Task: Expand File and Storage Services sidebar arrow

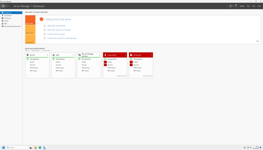Action: (x=21, y=26)
